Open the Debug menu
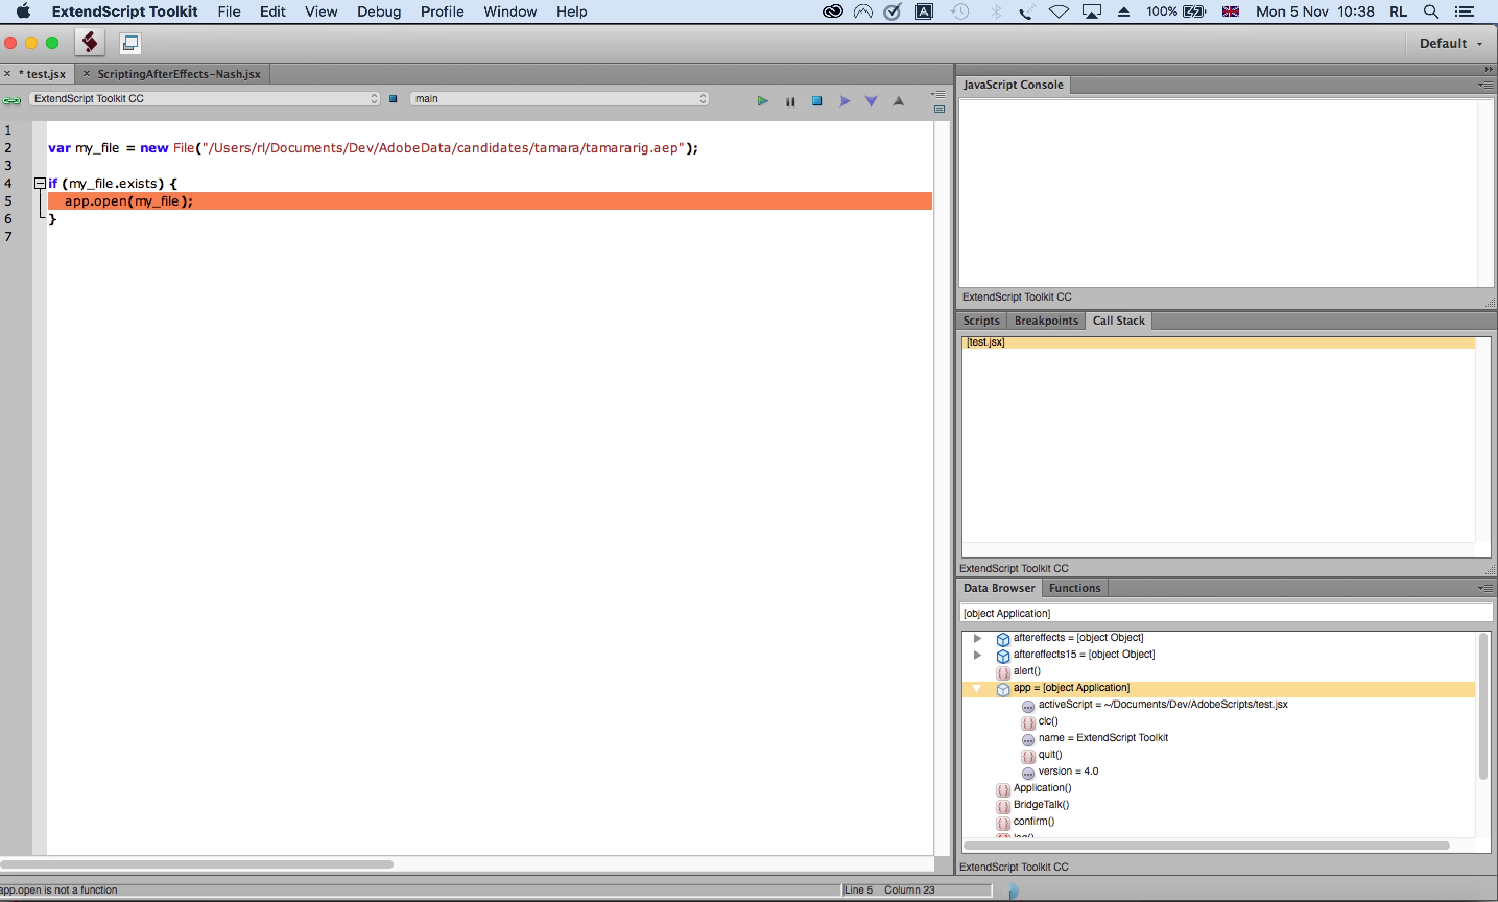The image size is (1498, 902). coord(378,11)
